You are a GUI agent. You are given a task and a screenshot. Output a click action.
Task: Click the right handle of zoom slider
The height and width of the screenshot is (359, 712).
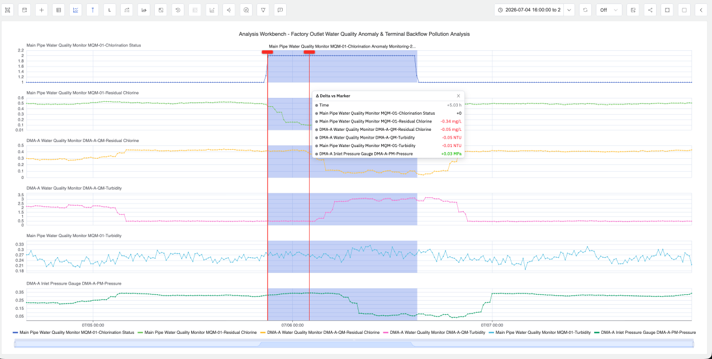692,344
